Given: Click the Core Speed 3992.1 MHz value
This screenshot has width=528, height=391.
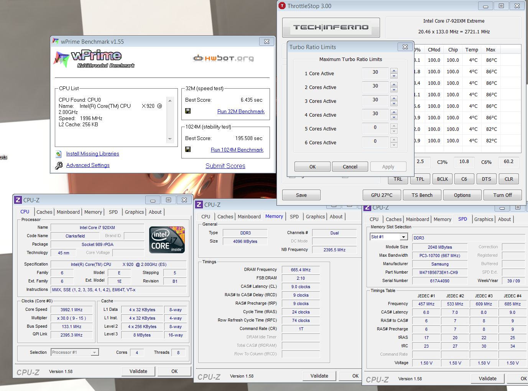Looking at the screenshot, I should pyautogui.click(x=72, y=310).
